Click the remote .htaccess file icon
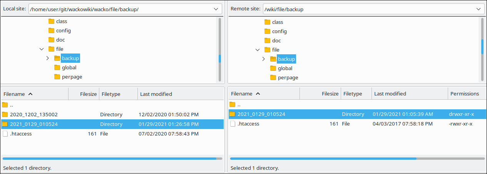Screen dimensions: 487x174 233,124
